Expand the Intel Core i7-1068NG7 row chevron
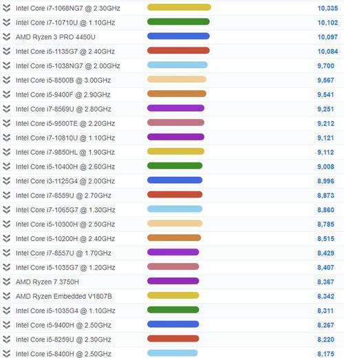344x358 pixels. [6, 8]
